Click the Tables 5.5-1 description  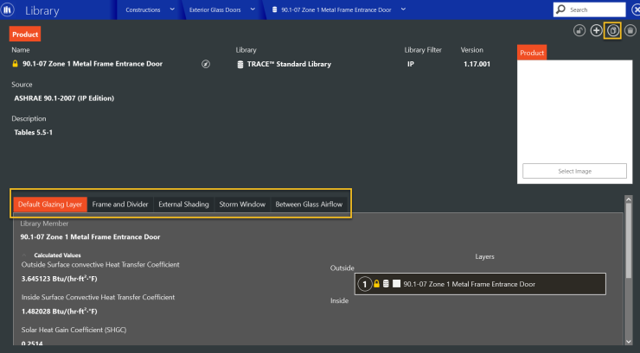[33, 132]
